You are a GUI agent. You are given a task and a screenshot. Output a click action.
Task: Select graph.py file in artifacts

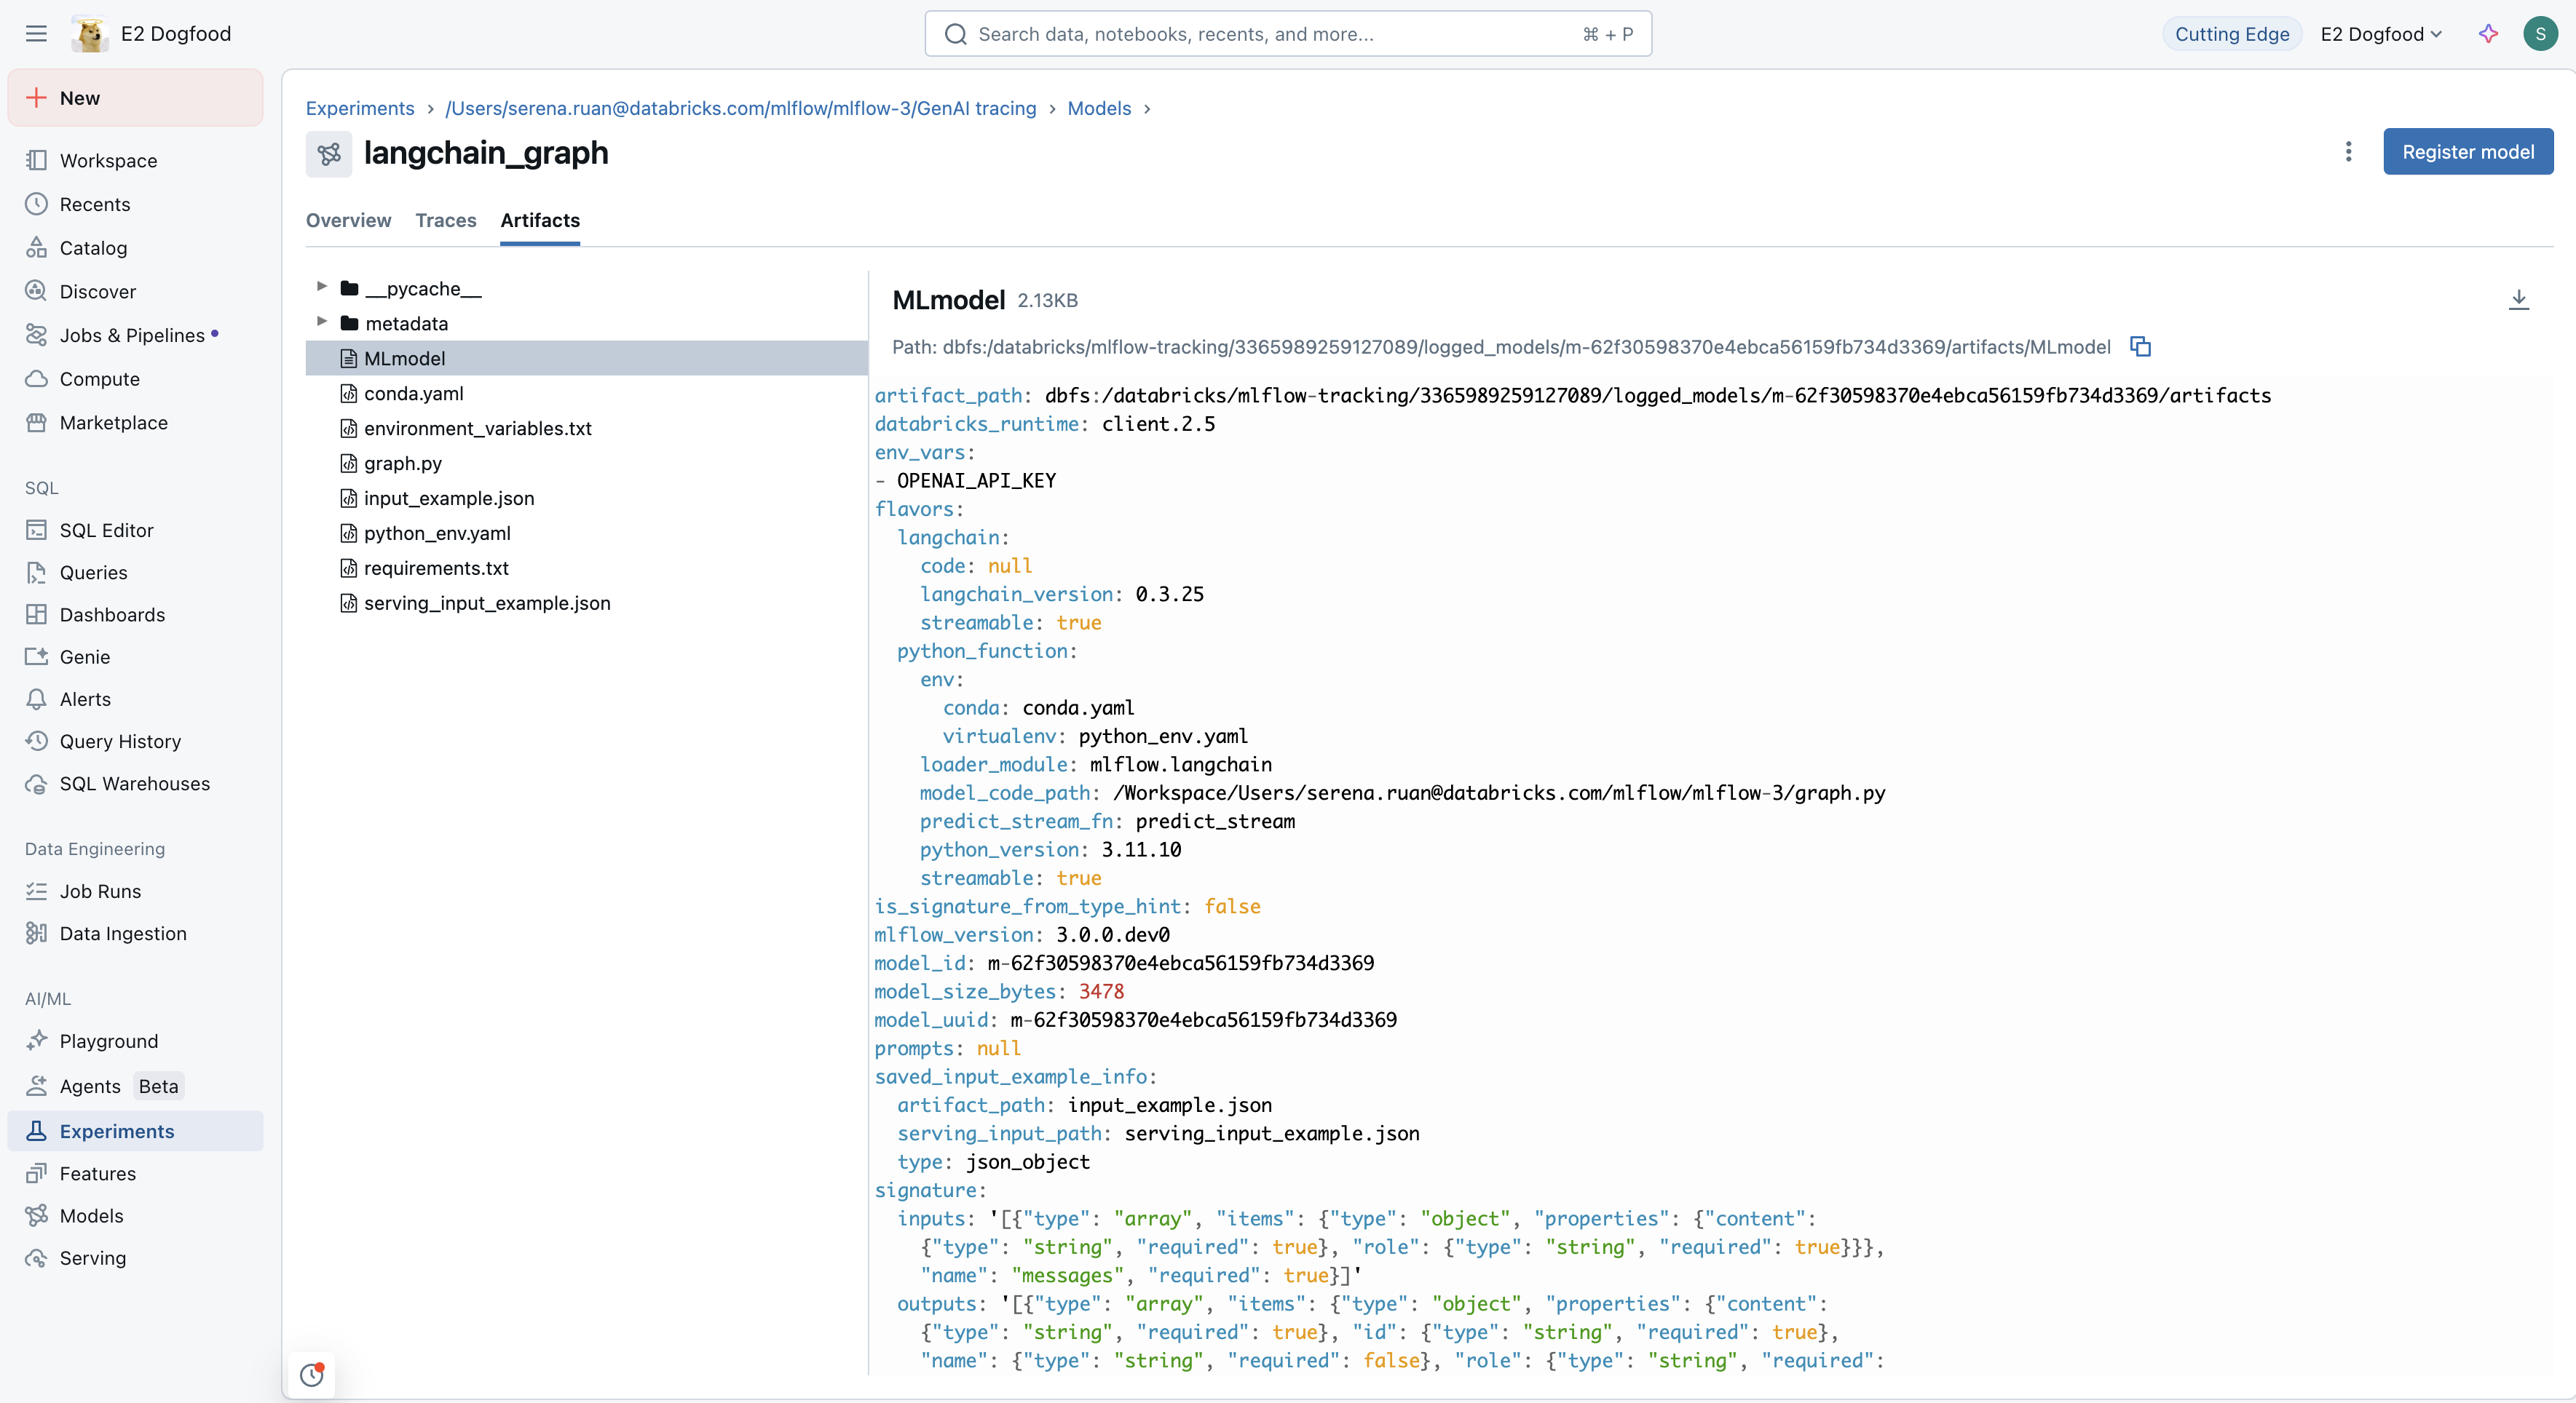(x=402, y=464)
